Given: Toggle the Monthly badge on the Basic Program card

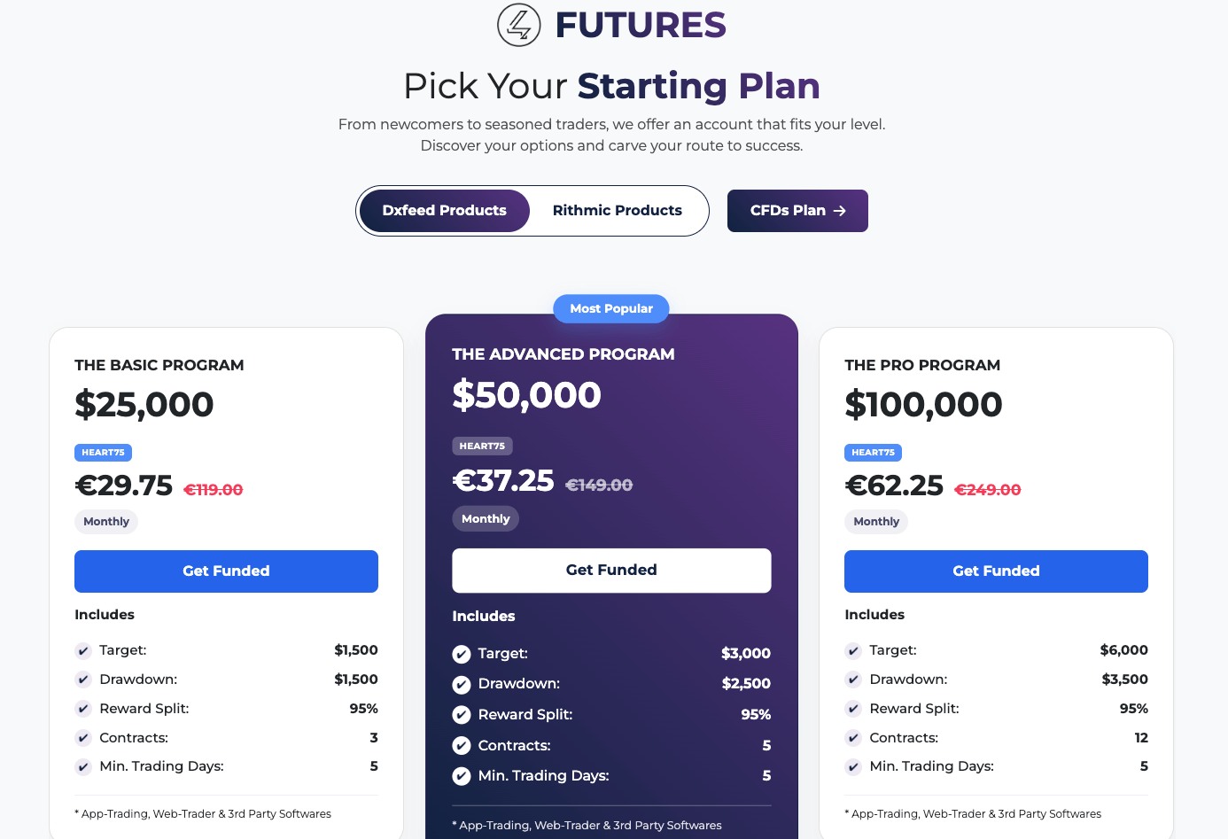Looking at the screenshot, I should (105, 522).
